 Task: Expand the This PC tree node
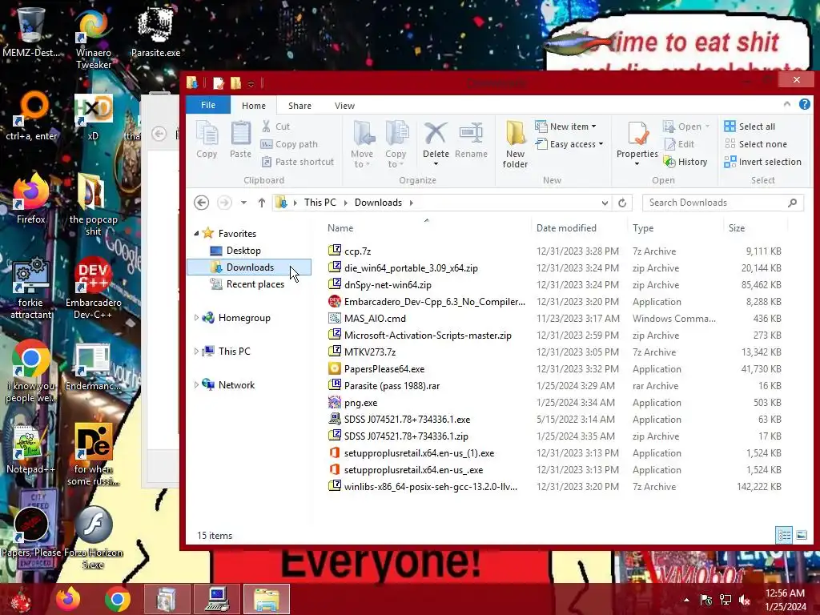[x=197, y=351]
